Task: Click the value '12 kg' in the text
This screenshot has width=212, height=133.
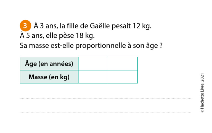Action: tap(142, 26)
